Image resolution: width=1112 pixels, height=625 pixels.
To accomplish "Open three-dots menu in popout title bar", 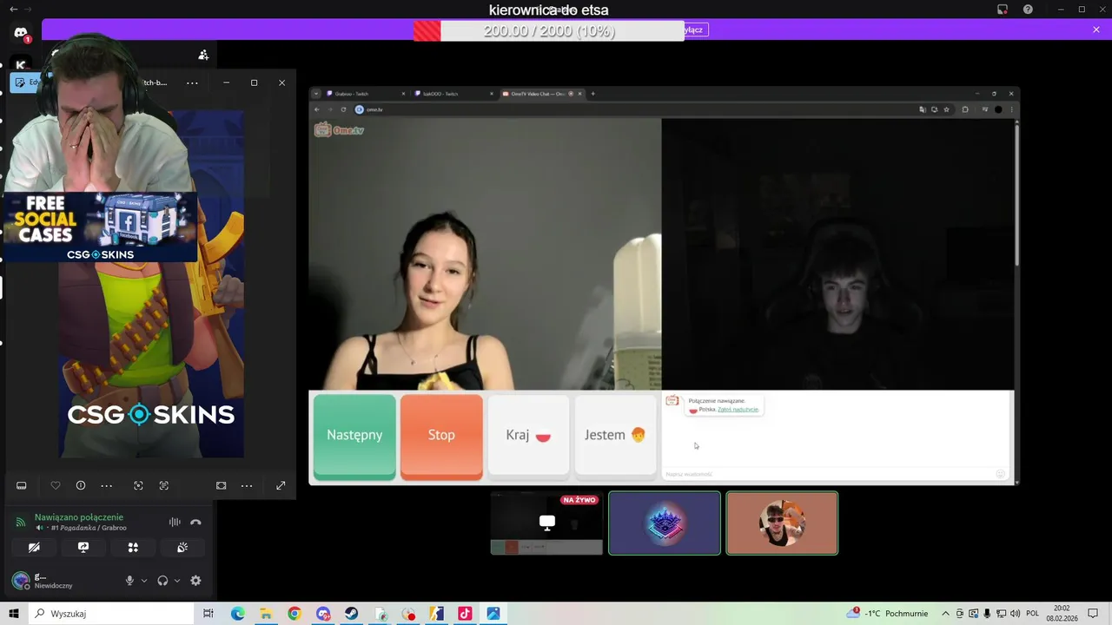I will [x=192, y=82].
